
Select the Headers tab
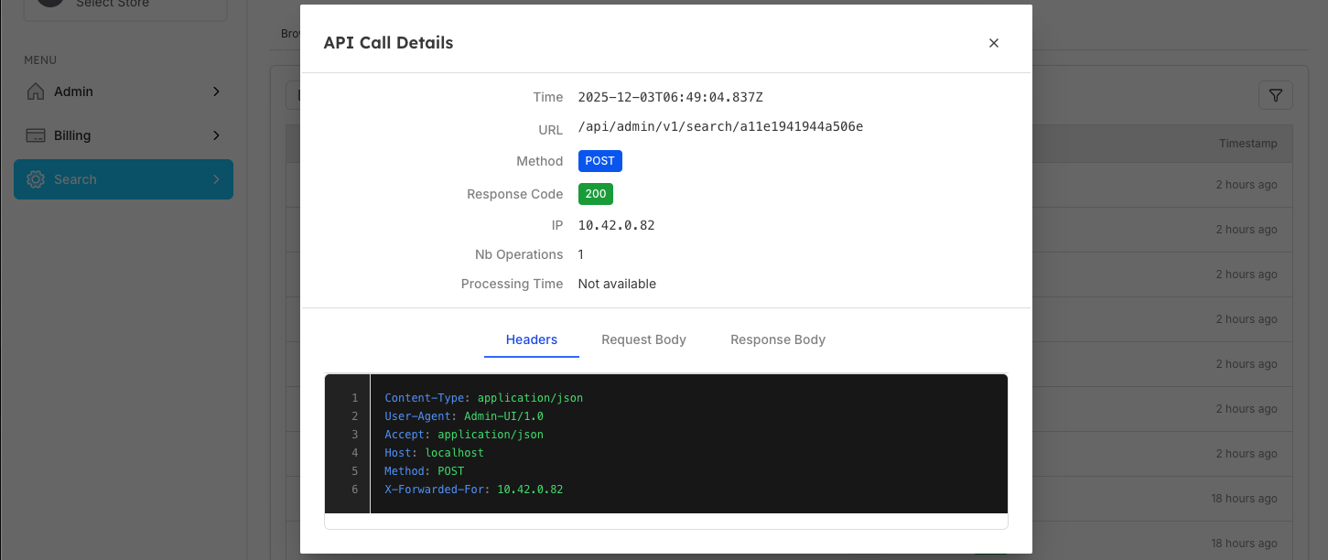click(531, 339)
